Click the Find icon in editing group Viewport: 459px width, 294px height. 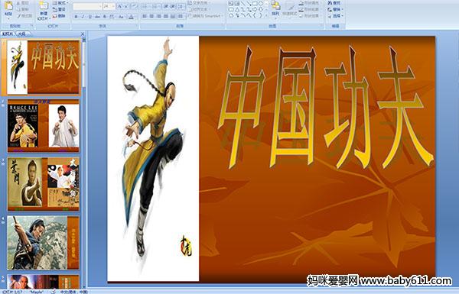click(334, 3)
